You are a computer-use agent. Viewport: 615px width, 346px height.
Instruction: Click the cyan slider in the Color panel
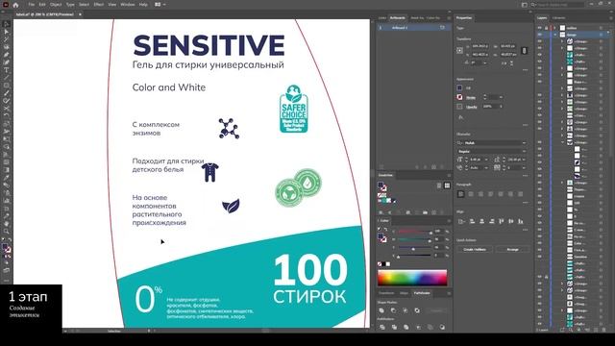(x=415, y=232)
